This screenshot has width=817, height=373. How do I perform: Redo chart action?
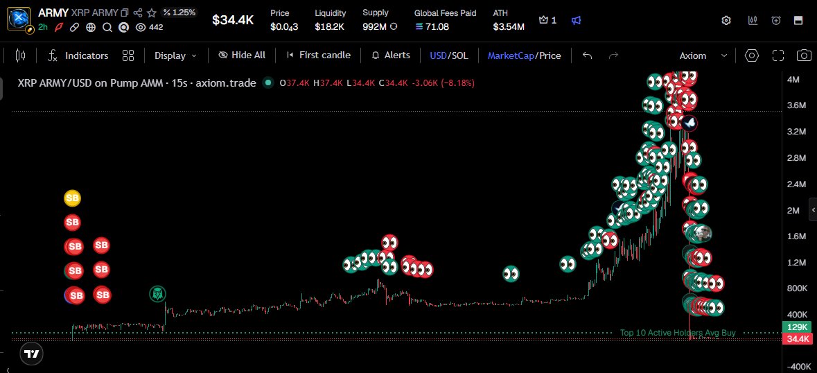click(613, 55)
